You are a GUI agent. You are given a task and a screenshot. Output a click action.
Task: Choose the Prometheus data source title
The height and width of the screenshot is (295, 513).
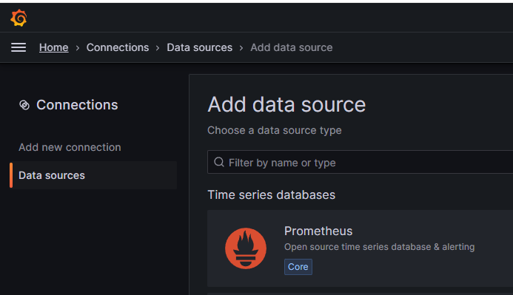pyautogui.click(x=318, y=231)
